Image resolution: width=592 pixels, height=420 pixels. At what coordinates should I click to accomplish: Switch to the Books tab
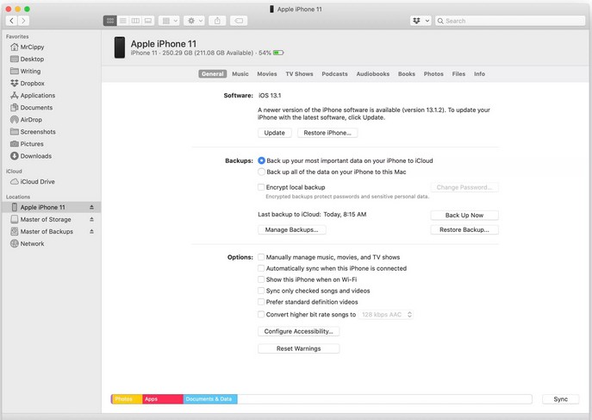click(407, 73)
